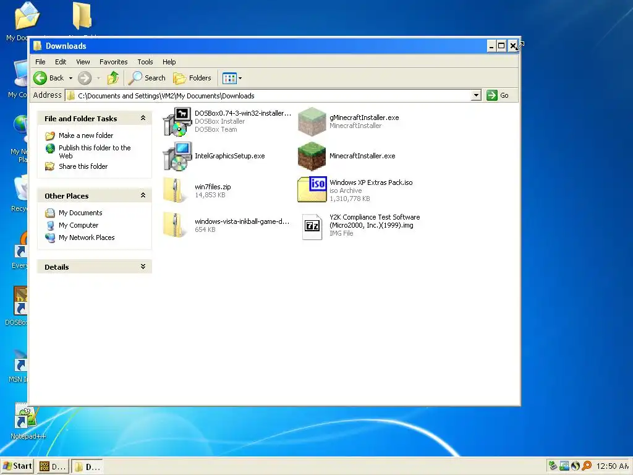Maximize the Downloads window
This screenshot has height=475, width=633.
tap(501, 46)
